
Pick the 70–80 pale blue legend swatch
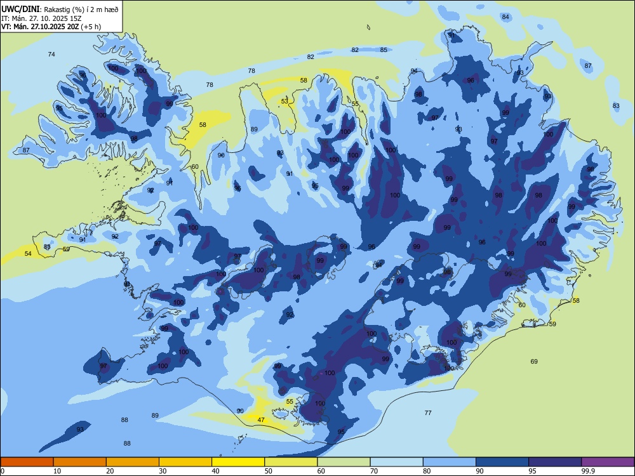pos(396,462)
